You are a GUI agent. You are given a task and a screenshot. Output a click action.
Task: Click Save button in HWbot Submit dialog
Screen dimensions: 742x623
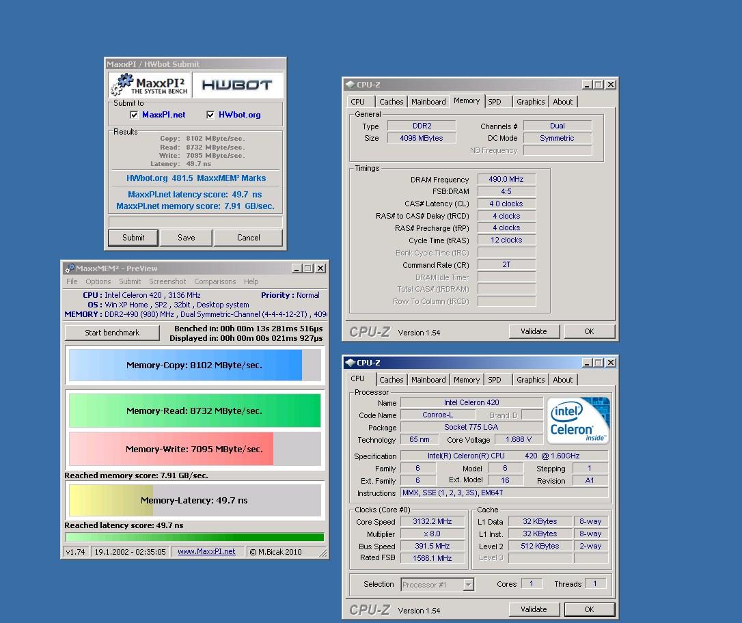[x=186, y=238]
